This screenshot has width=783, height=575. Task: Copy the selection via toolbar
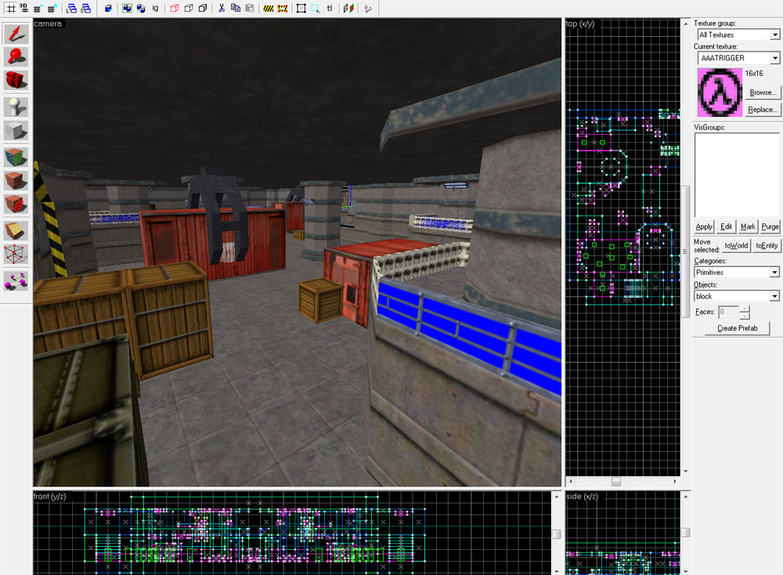pos(235,9)
